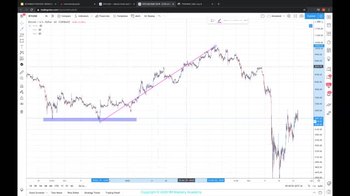Open the Unnamed layout dropdown arrow
350x196 pixels.
click(x=284, y=16)
